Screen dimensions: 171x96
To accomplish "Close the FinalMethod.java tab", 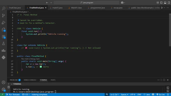I will 46,8.
